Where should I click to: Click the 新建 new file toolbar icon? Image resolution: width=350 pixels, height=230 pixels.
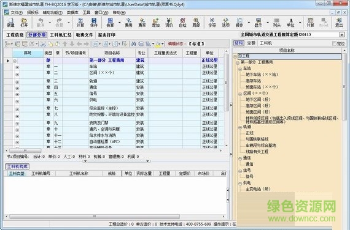(10, 23)
